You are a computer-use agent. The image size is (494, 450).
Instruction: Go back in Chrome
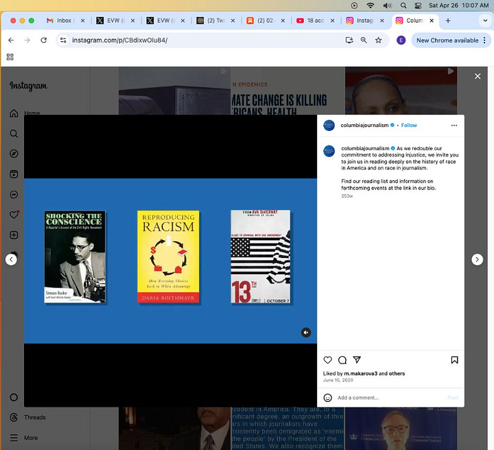(11, 40)
